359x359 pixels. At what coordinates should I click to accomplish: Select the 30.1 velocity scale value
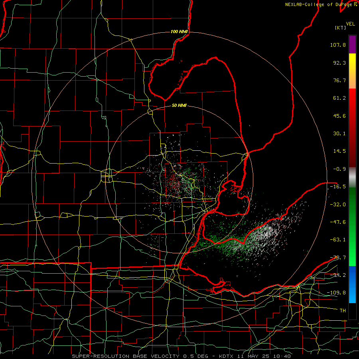pos(339,134)
